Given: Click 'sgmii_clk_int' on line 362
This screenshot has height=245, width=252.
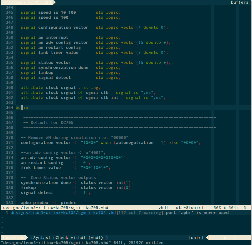Looking at the screenshot, I should [102, 98].
